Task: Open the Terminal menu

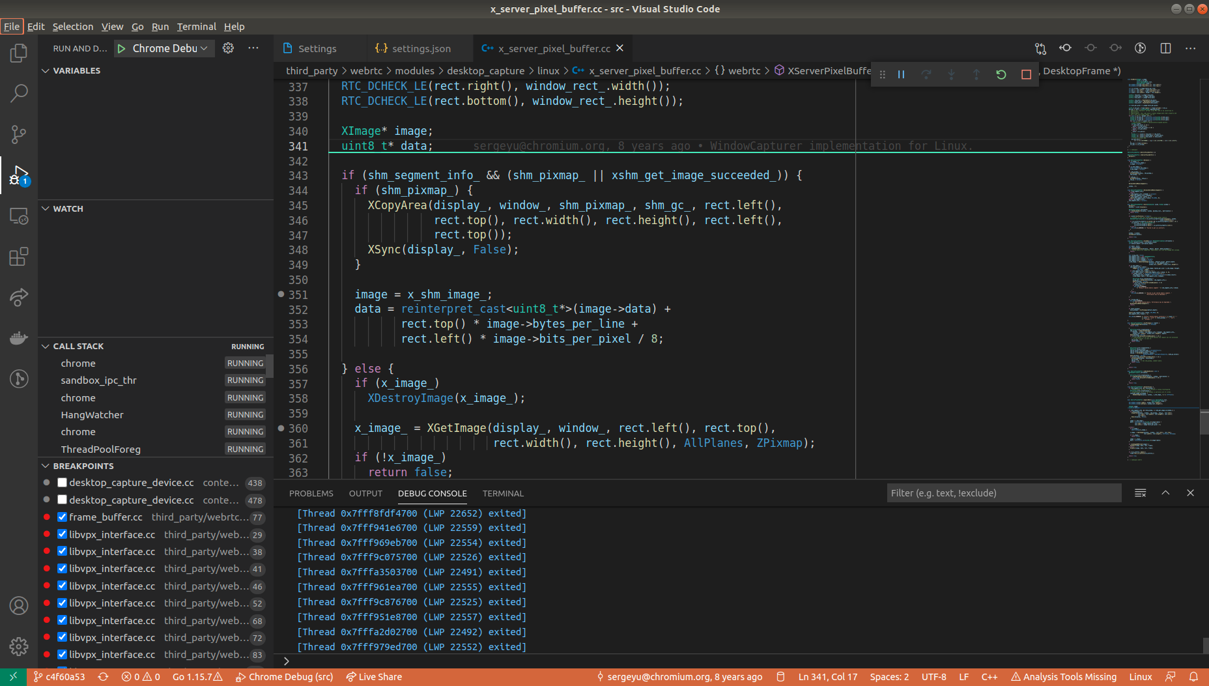Action: tap(196, 27)
